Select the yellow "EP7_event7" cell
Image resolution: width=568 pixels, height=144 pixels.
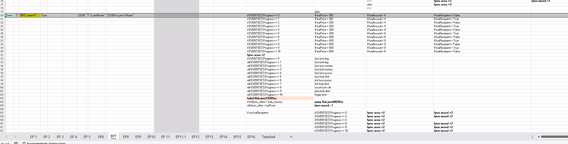click(x=29, y=15)
